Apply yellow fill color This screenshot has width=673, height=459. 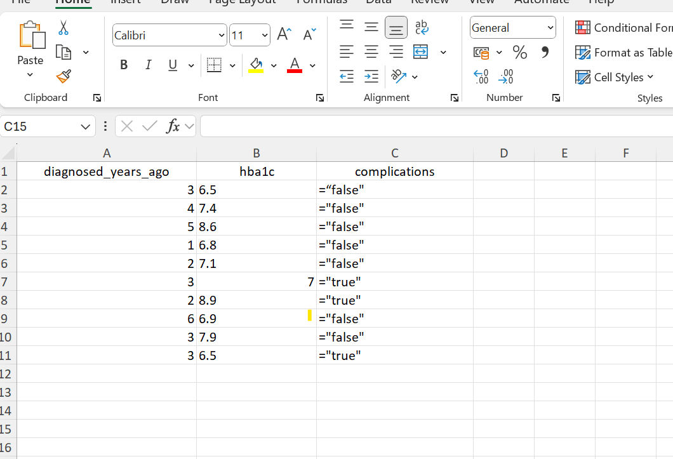point(256,65)
